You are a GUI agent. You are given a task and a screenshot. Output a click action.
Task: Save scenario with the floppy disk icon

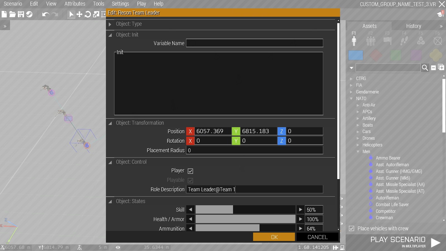(21, 14)
